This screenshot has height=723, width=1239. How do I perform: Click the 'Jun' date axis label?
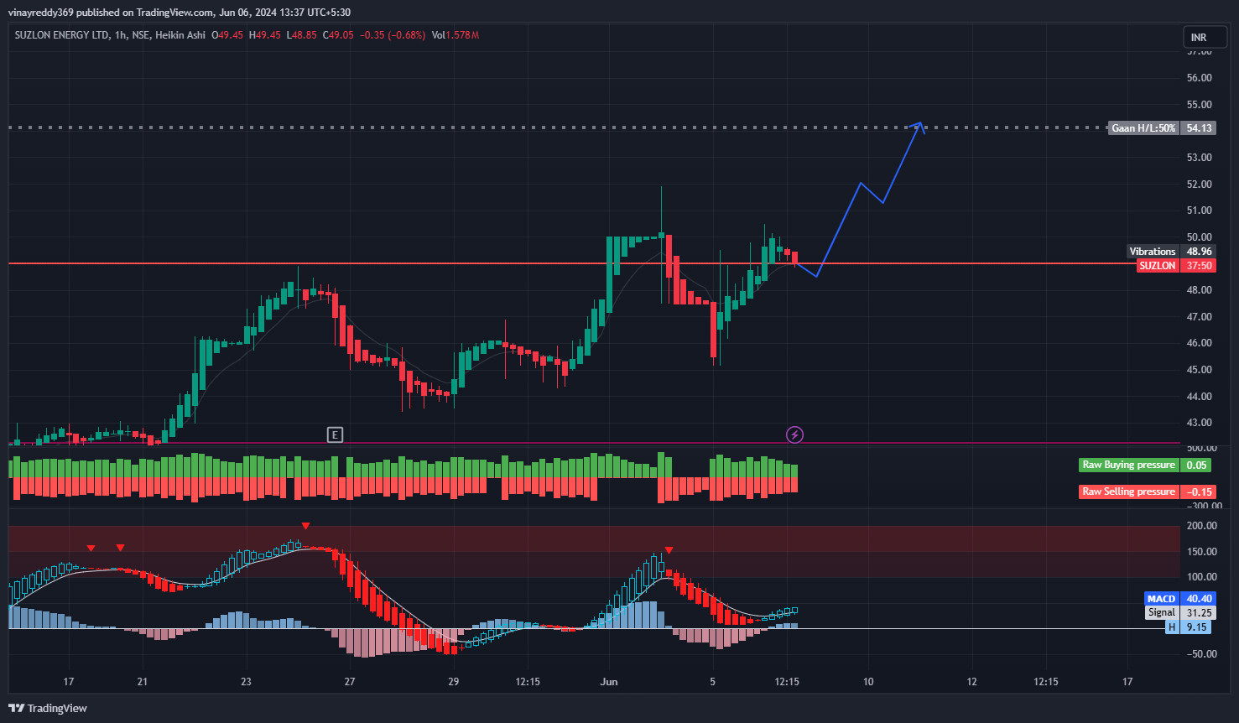609,682
